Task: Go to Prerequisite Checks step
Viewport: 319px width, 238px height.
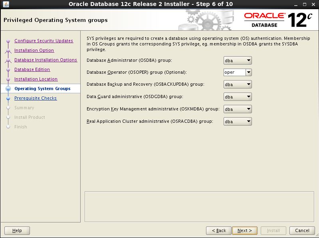Action: [36, 98]
